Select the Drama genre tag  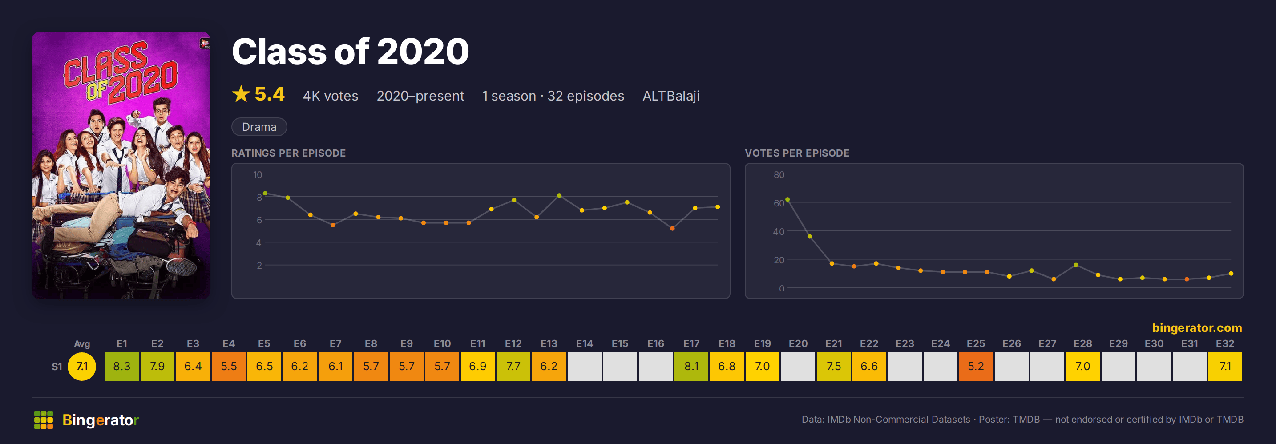[x=259, y=127]
